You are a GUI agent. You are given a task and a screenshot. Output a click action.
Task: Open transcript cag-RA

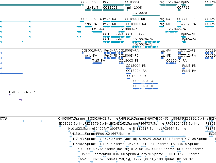[165, 19]
